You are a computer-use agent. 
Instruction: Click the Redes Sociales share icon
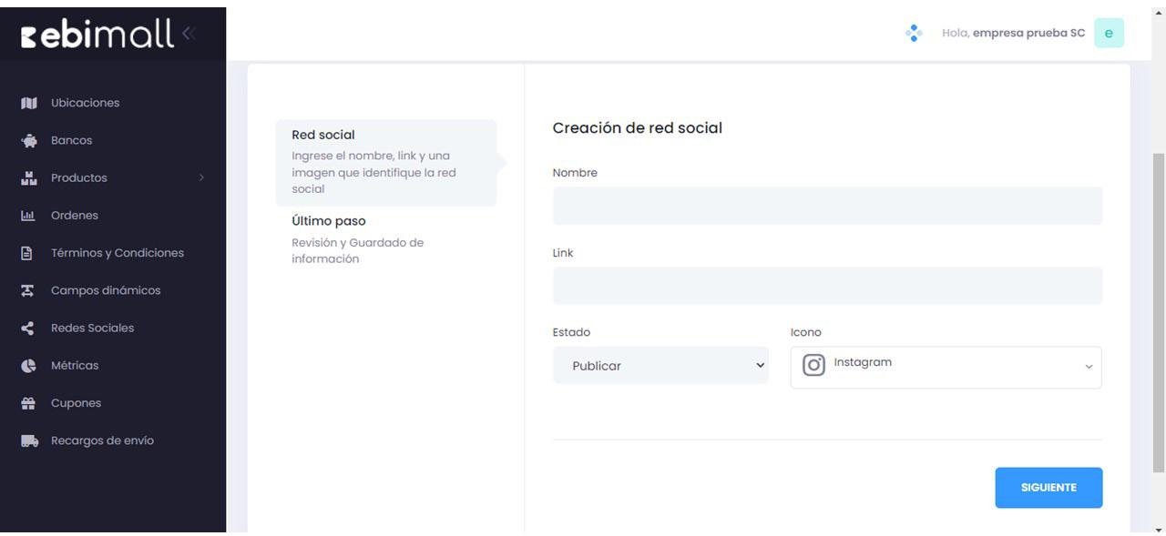27,328
